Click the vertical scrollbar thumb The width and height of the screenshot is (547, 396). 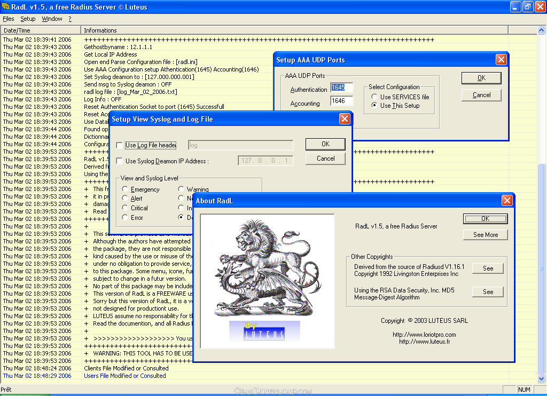click(x=541, y=268)
